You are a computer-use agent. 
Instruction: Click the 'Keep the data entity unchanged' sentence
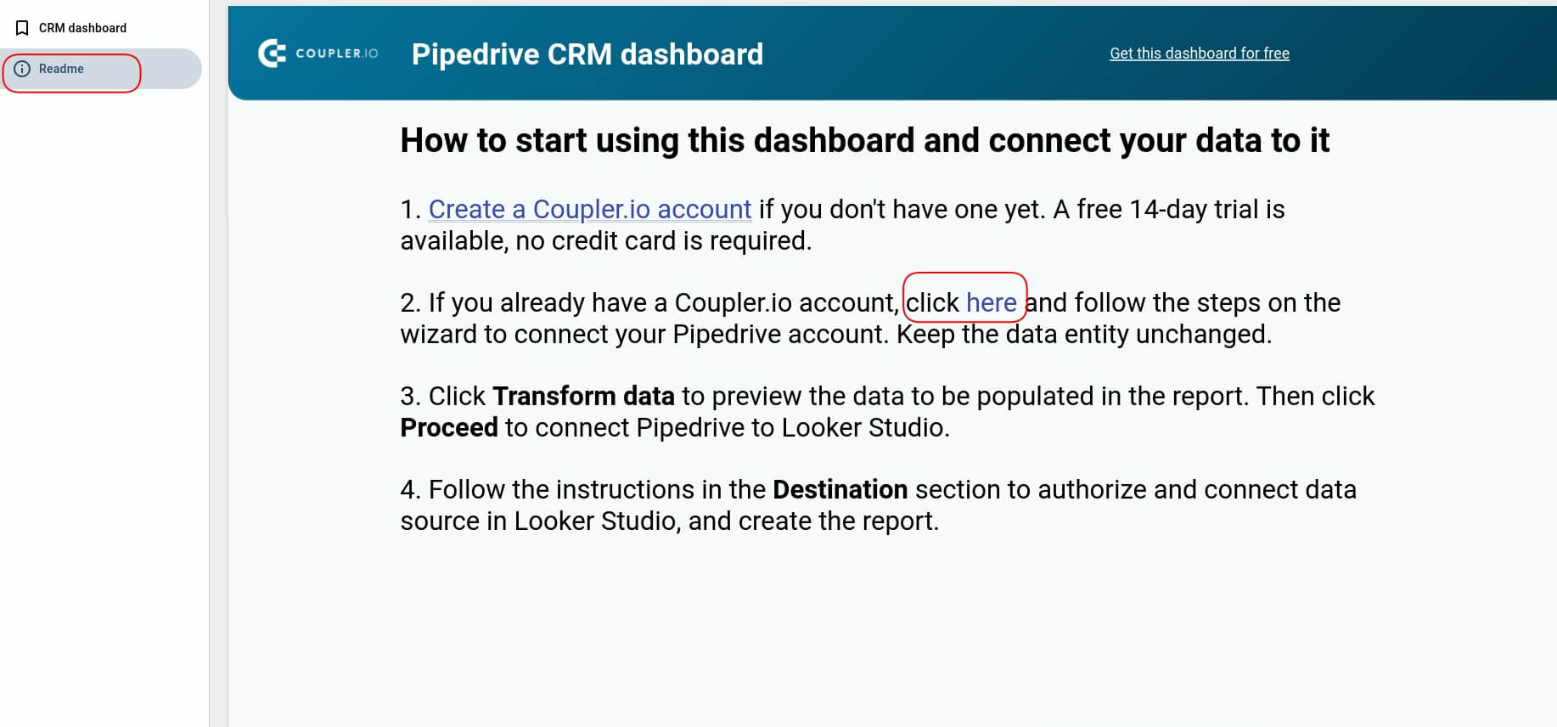pos(1083,335)
